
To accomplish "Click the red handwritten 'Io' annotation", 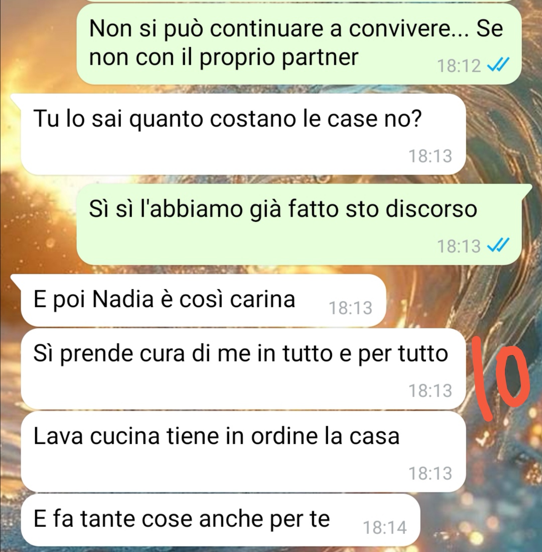I will (x=500, y=379).
